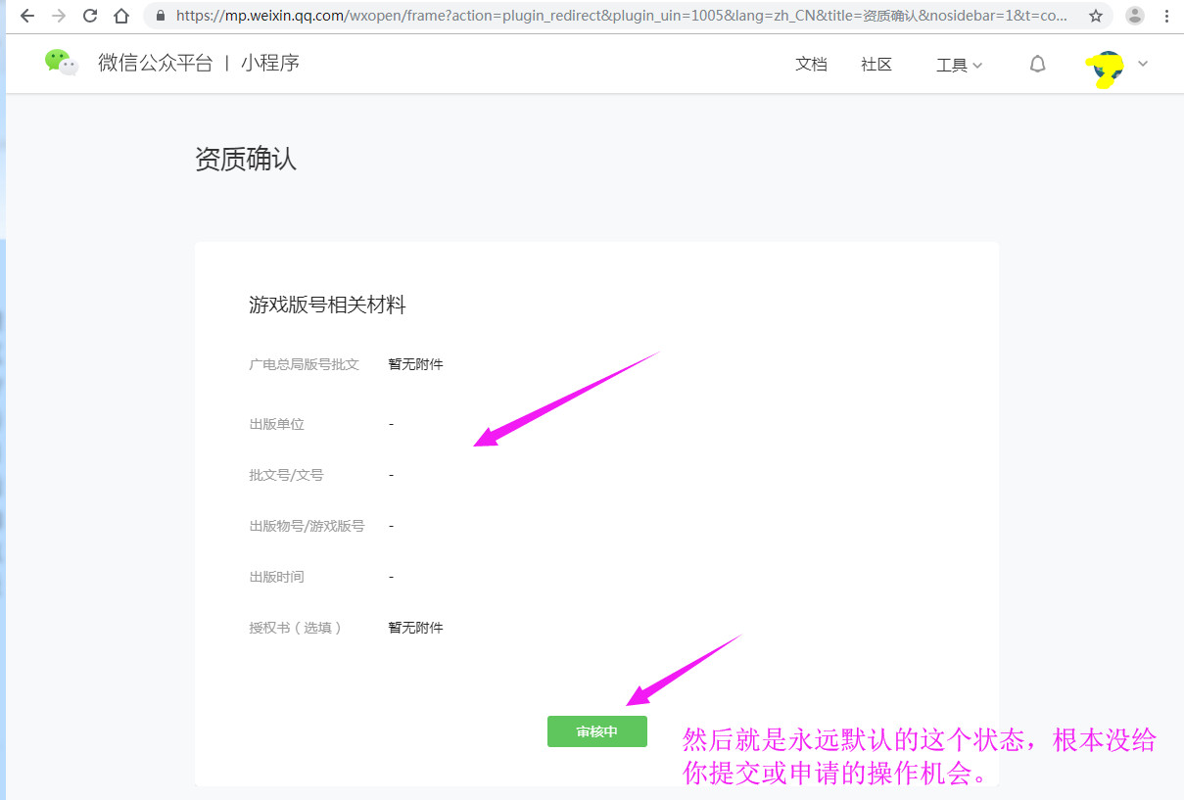This screenshot has width=1184, height=800.
Task: Click the 授权书（选填） label
Action: (x=296, y=628)
